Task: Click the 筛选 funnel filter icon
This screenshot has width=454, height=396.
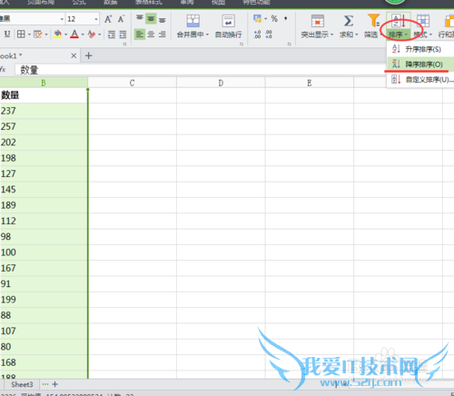Action: [x=373, y=21]
